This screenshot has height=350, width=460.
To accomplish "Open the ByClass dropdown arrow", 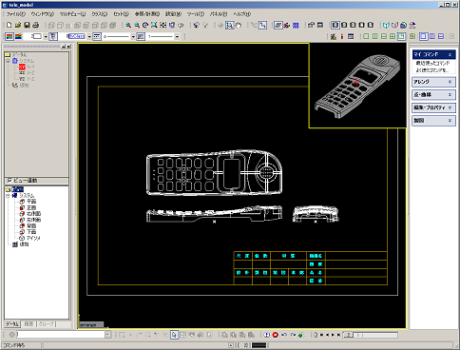I will 89,37.
